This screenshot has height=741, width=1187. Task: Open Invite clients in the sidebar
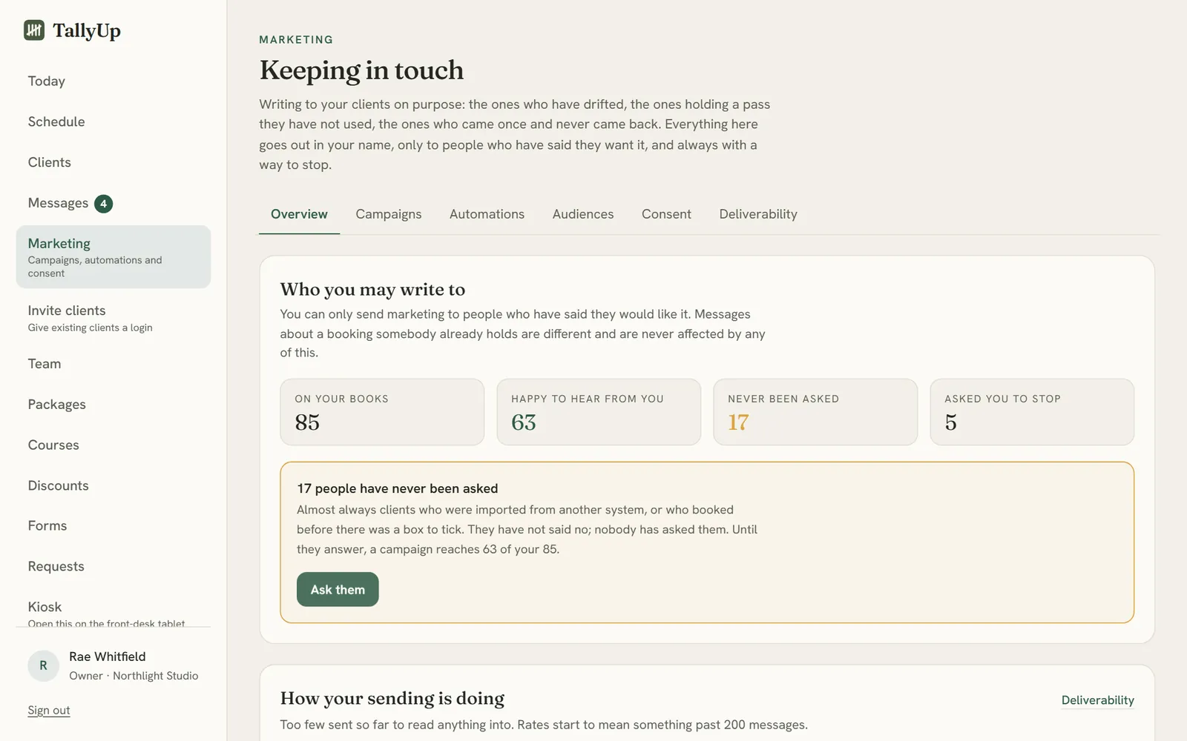(x=114, y=318)
